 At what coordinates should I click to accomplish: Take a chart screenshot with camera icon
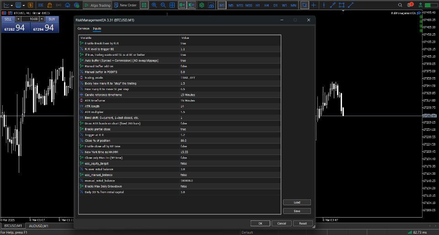click(x=211, y=5)
